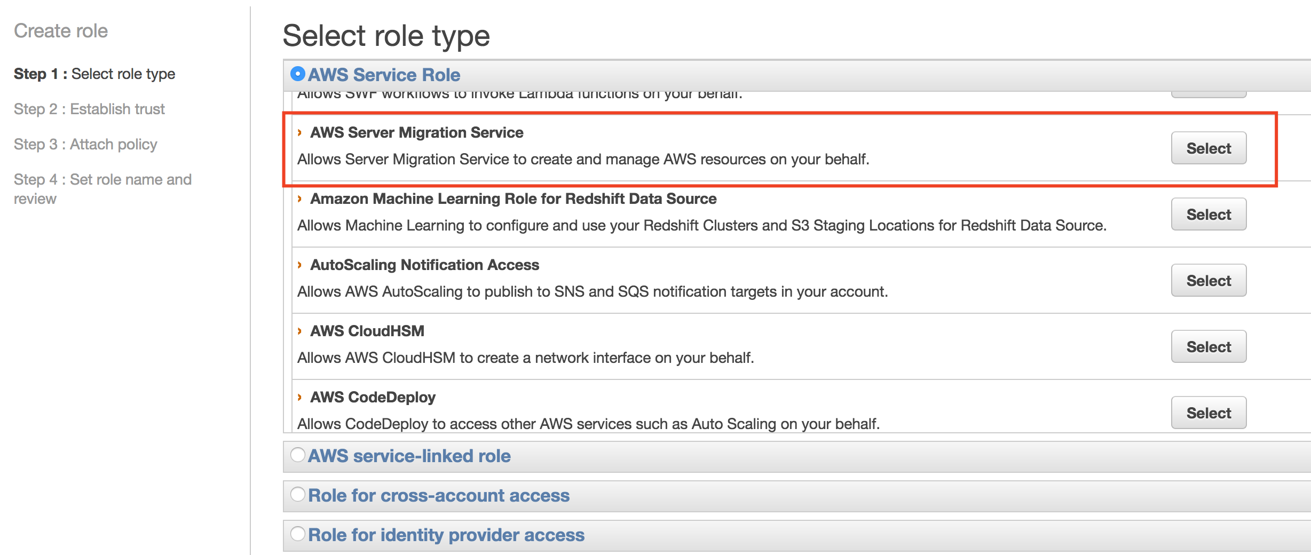Click the AWS Server Migration Service title
The width and height of the screenshot is (1311, 555).
point(416,132)
